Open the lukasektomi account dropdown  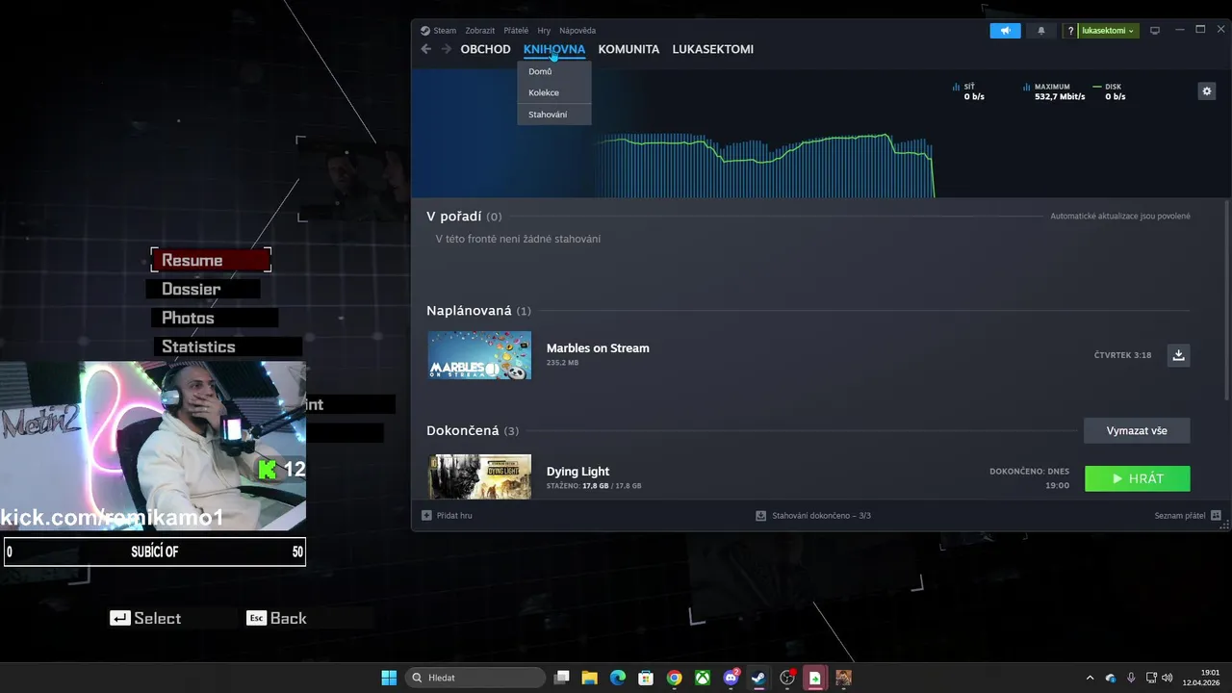point(1108,31)
